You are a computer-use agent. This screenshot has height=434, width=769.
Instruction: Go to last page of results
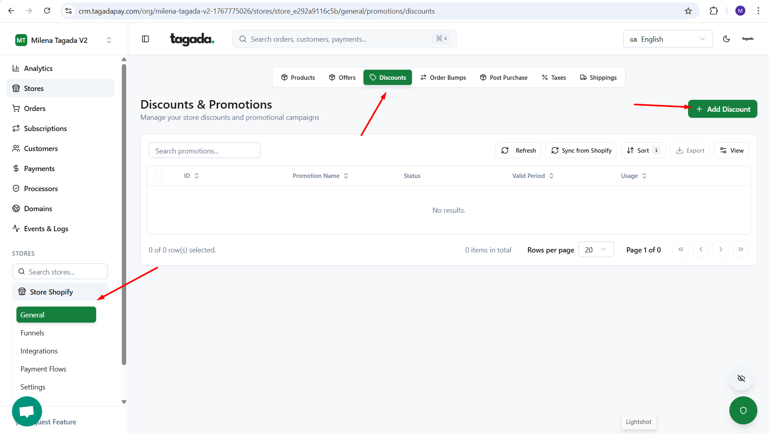pos(741,249)
